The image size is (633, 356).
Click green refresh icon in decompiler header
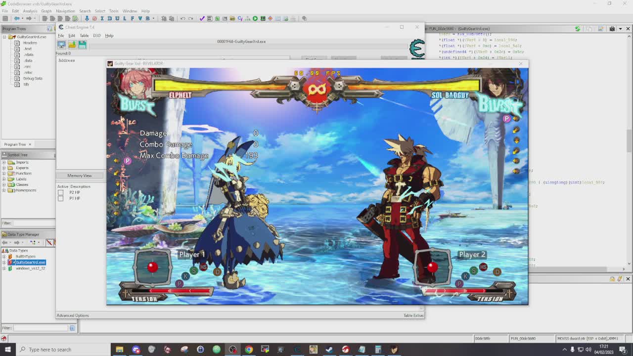click(x=577, y=29)
